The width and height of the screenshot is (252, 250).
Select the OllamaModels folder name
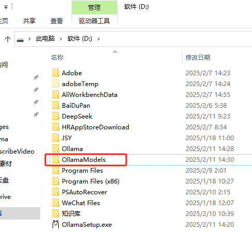[83, 160]
